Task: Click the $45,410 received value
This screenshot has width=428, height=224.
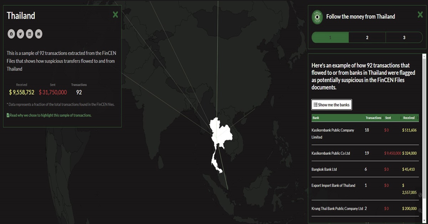Action: click(x=408, y=169)
